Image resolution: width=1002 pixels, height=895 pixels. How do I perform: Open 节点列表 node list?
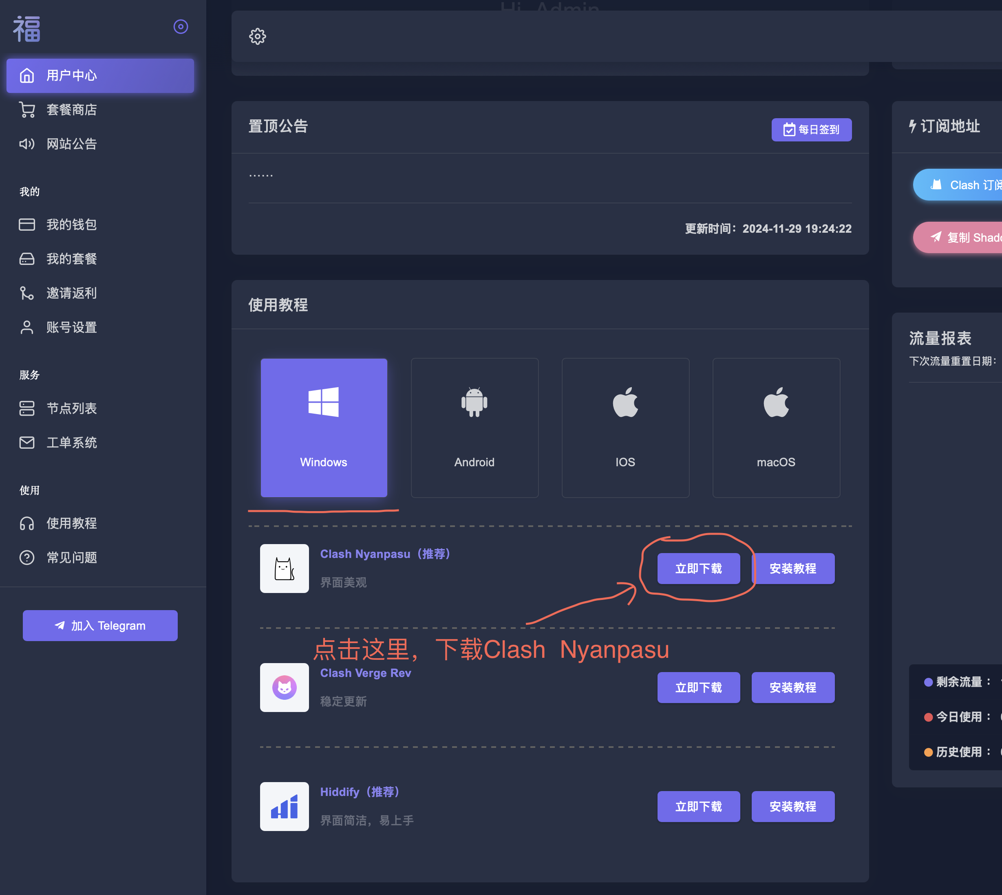71,408
